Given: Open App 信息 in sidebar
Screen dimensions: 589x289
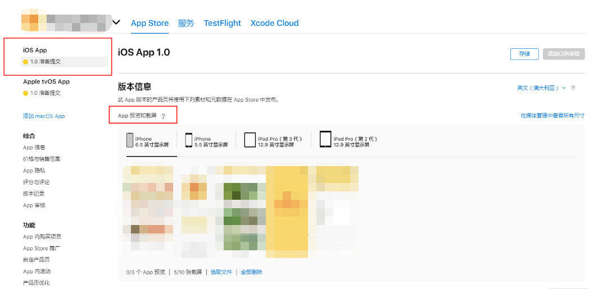Looking at the screenshot, I should [34, 148].
